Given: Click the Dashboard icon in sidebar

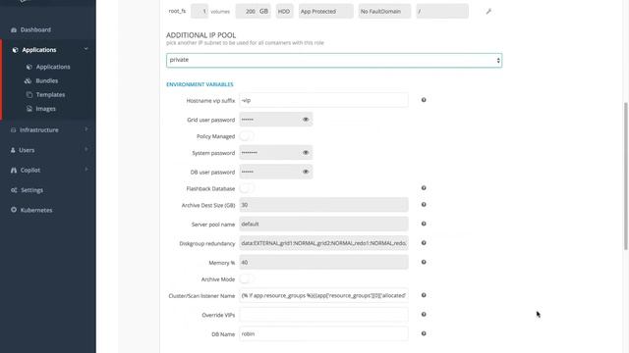Looking at the screenshot, I should [x=14, y=30].
